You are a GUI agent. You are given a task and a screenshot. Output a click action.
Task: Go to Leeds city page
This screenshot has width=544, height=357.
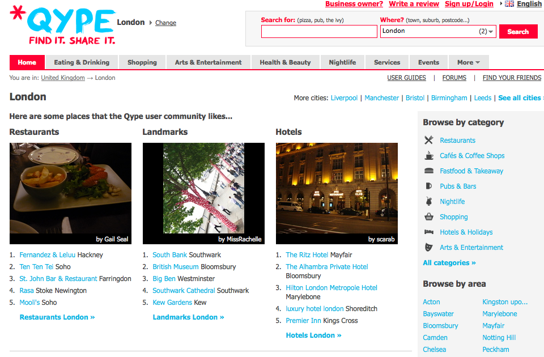coord(483,98)
